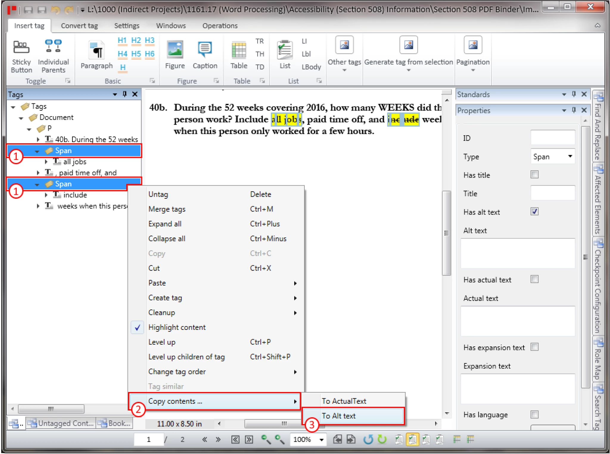Screen dimensions: 610x454
Task: Click the ID input field in Properties
Action: click(553, 138)
